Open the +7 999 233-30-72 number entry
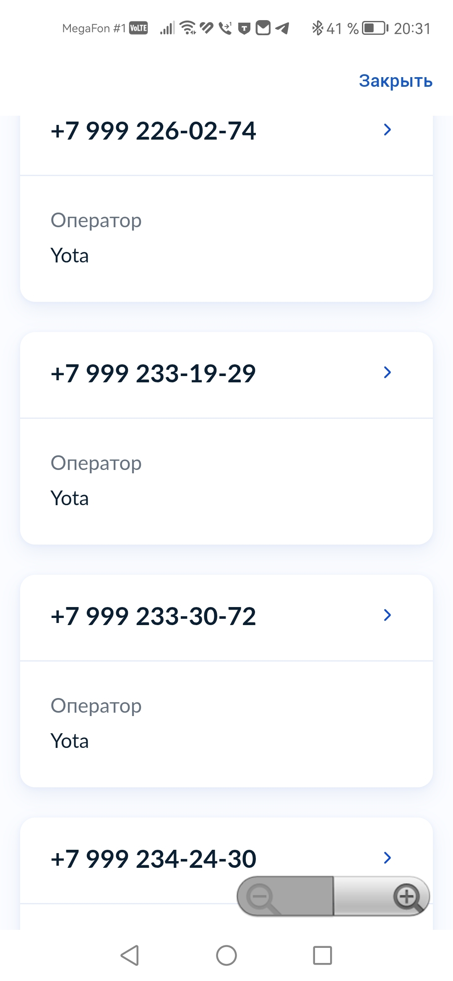 [x=153, y=616]
